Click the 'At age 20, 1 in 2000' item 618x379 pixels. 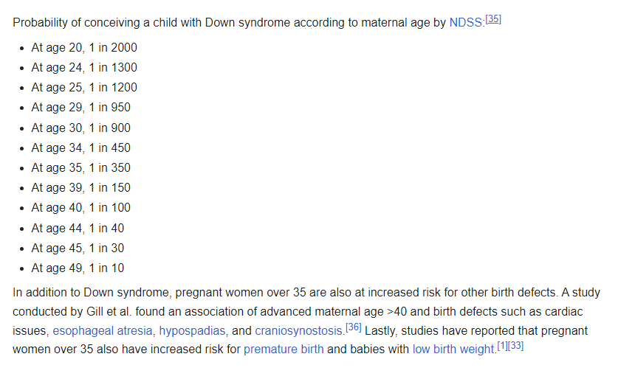pyautogui.click(x=84, y=48)
